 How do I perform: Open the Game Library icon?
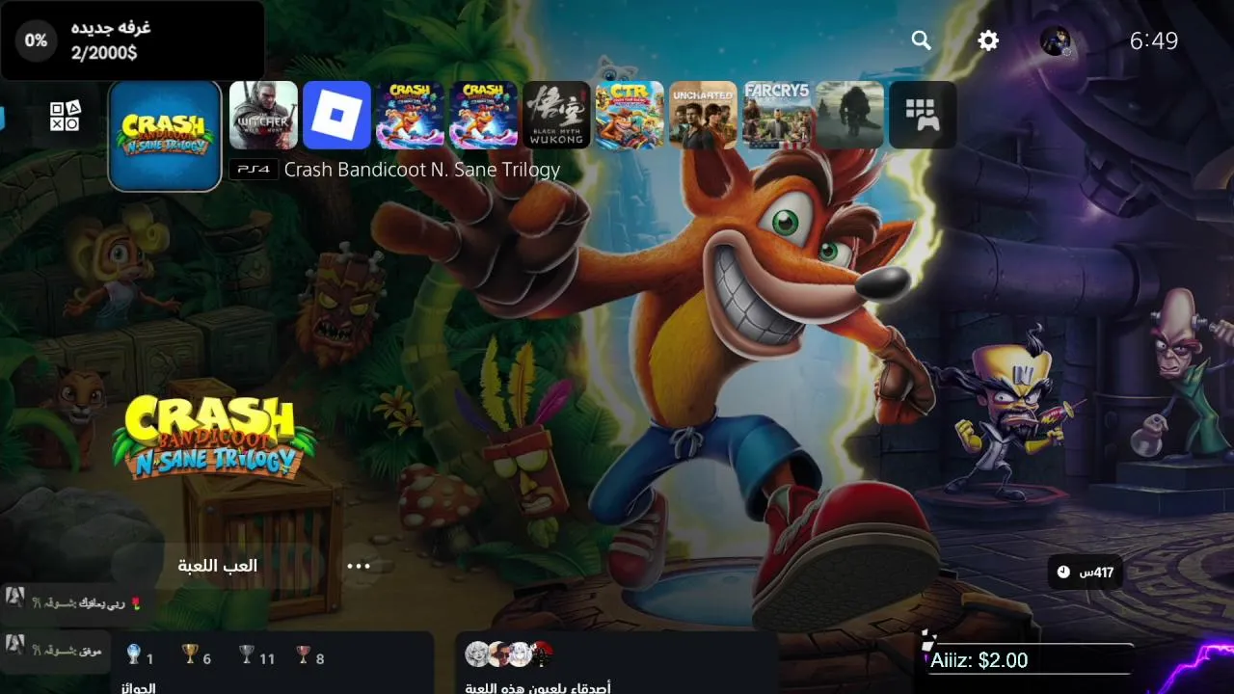923,115
